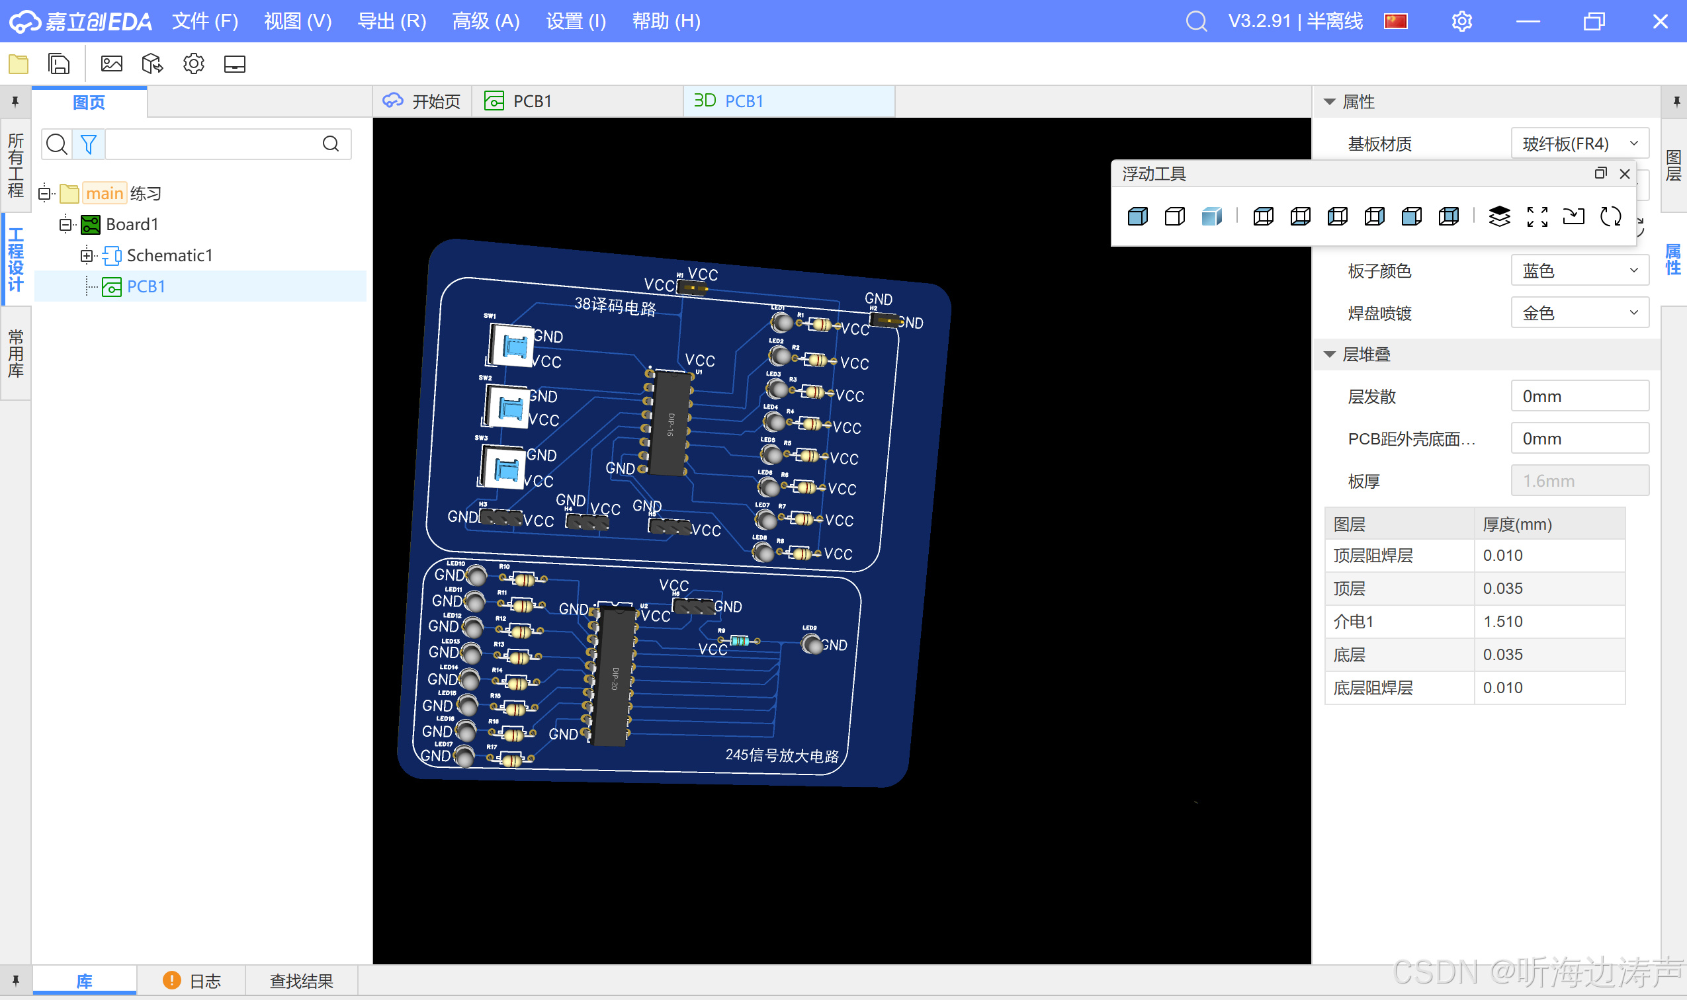
Task: Toggle the bottom panel layout icon
Action: [235, 64]
